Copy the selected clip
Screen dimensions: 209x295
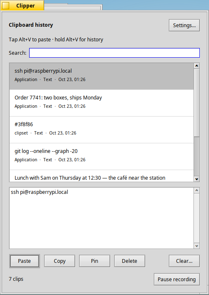click(x=60, y=261)
